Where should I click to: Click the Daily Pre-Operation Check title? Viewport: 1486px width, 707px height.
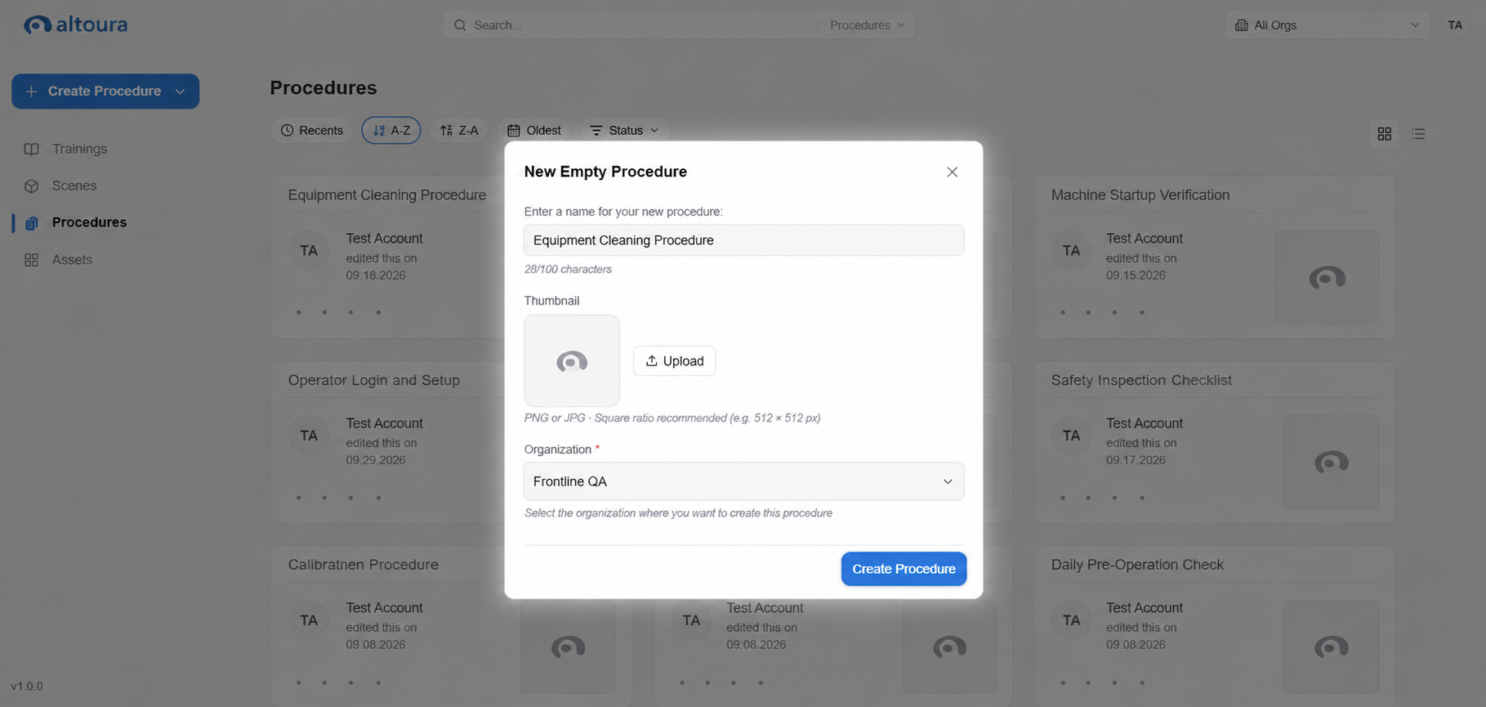(1137, 565)
